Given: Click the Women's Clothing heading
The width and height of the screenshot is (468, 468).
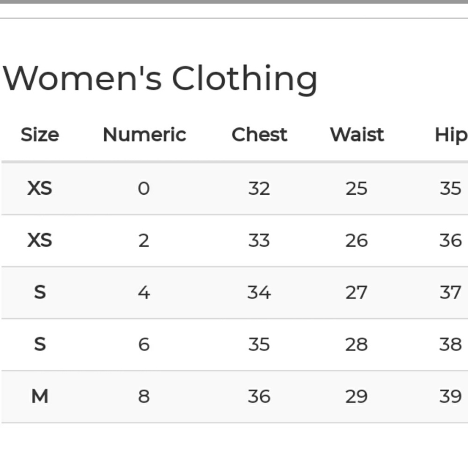Looking at the screenshot, I should pyautogui.click(x=160, y=78).
